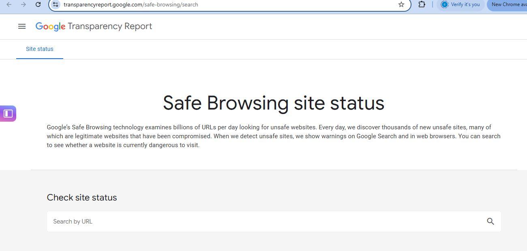Click the Safe Browsing site status heading
This screenshot has width=527, height=251.
(x=274, y=103)
